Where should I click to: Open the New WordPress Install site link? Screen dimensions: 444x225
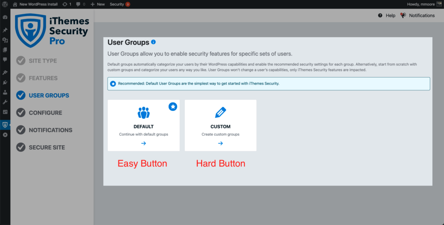pyautogui.click(x=39, y=4)
